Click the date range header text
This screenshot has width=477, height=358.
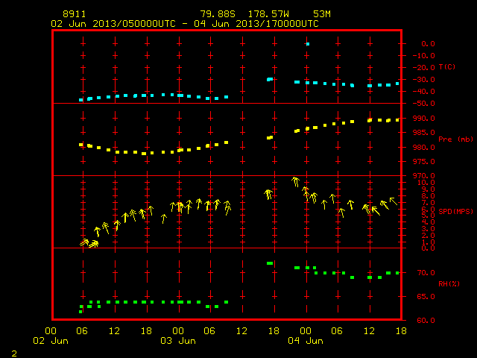[x=185, y=24]
